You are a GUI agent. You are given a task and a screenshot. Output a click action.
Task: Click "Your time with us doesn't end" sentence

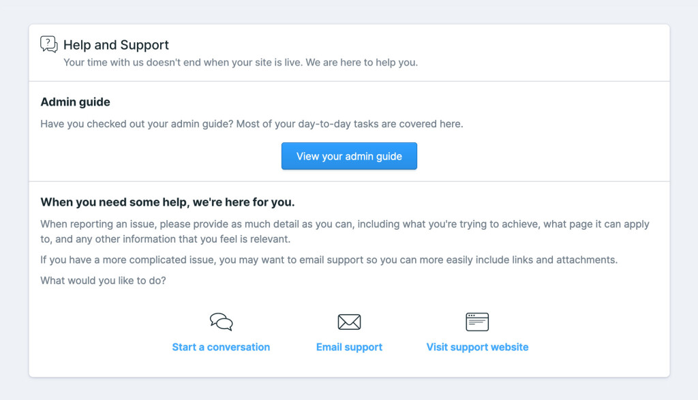pyautogui.click(x=182, y=63)
